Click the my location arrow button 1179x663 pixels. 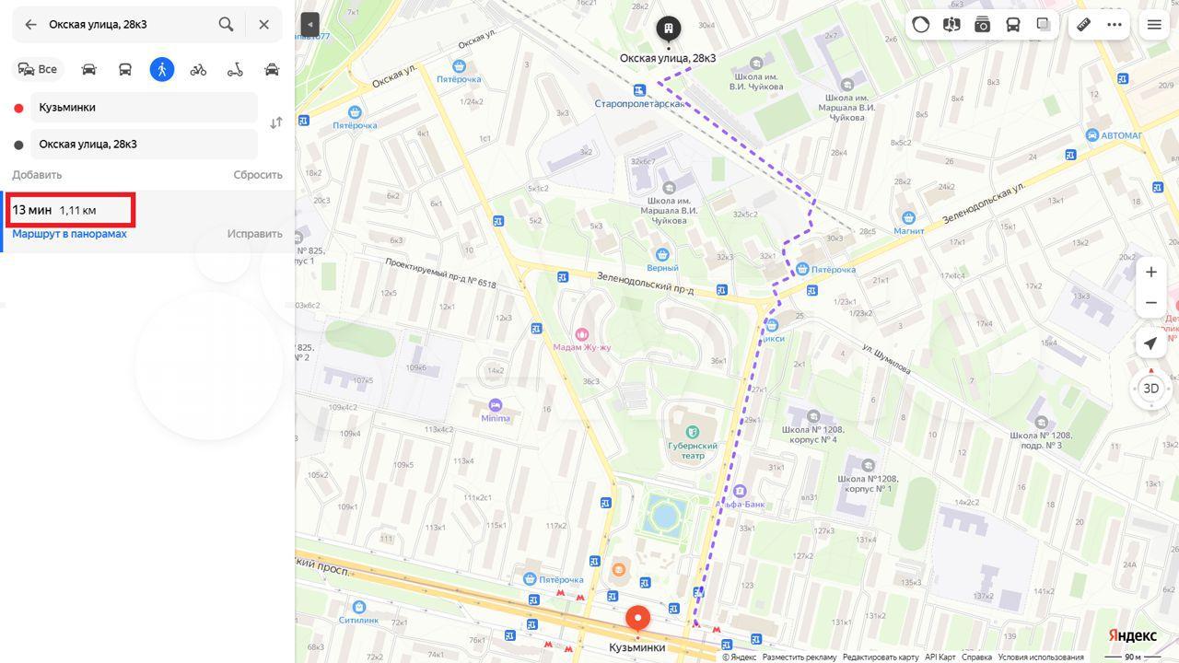1150,343
